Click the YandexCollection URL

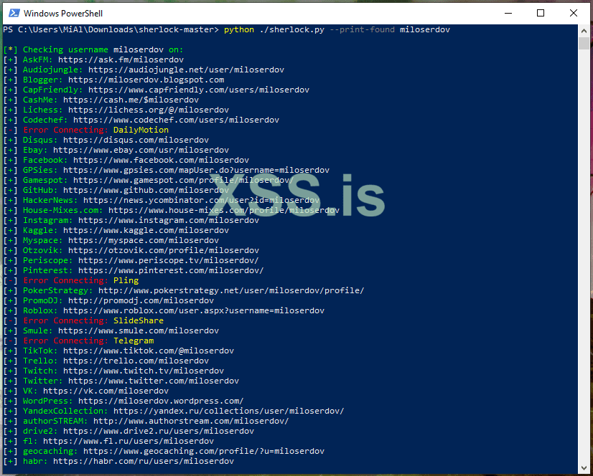[x=229, y=411]
